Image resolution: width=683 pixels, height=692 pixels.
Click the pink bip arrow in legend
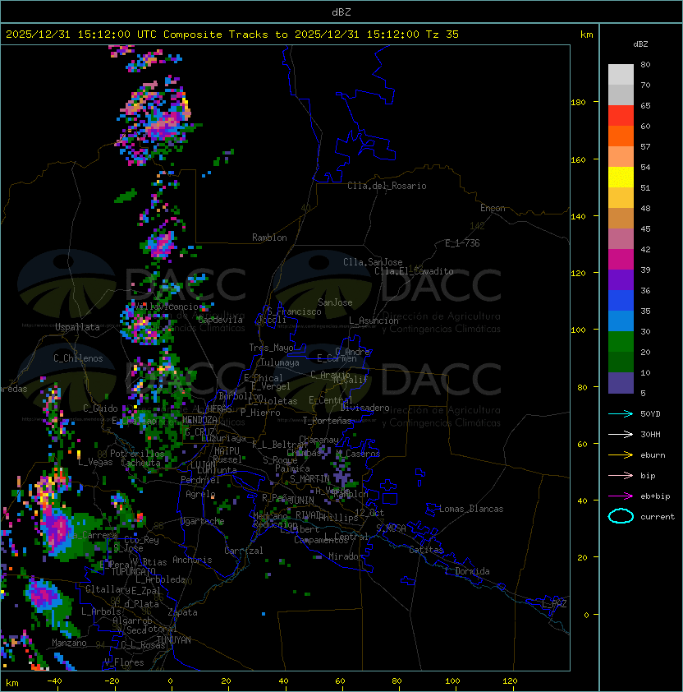click(x=621, y=475)
